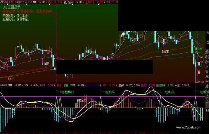Click the red 操盘定律 rule text

click(x=28, y=12)
